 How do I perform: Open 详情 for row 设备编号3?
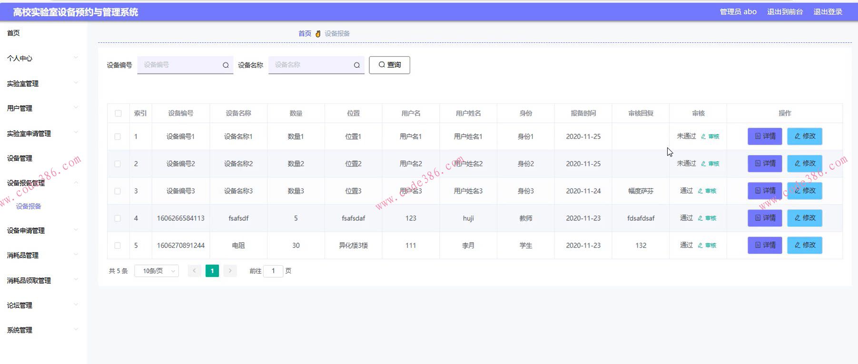(x=765, y=190)
